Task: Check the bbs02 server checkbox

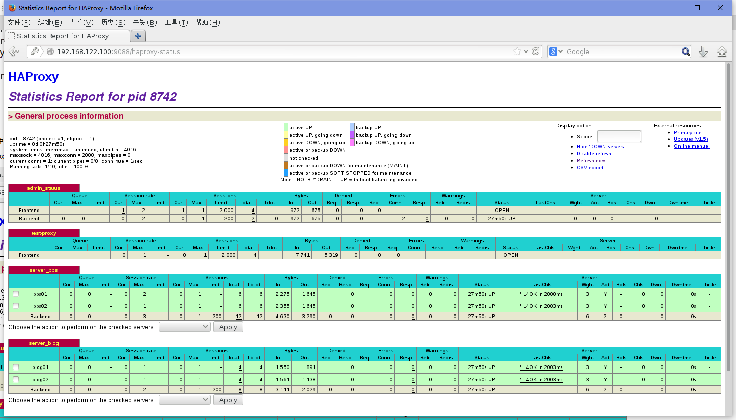Action: 16,306
